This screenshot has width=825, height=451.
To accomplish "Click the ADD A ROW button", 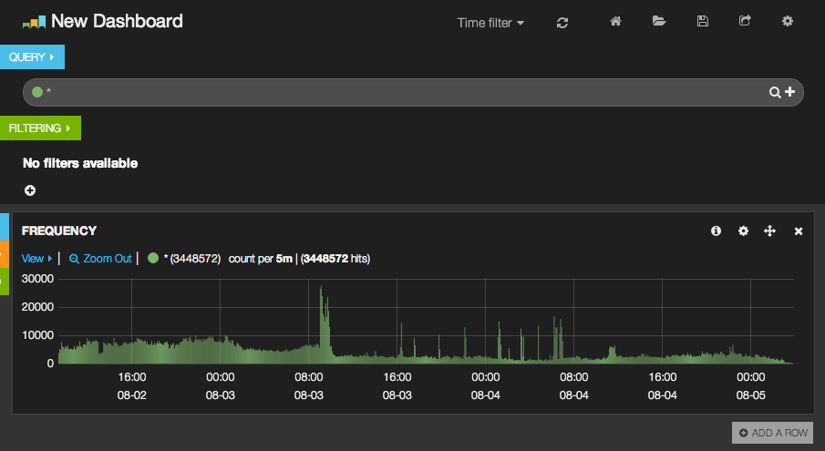I will click(772, 433).
